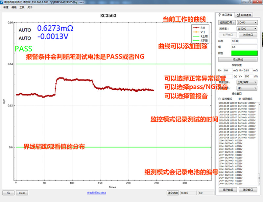This screenshot has height=202, width=263.
Task: Click the 值 field showing 0.6
Action: coord(244,47)
